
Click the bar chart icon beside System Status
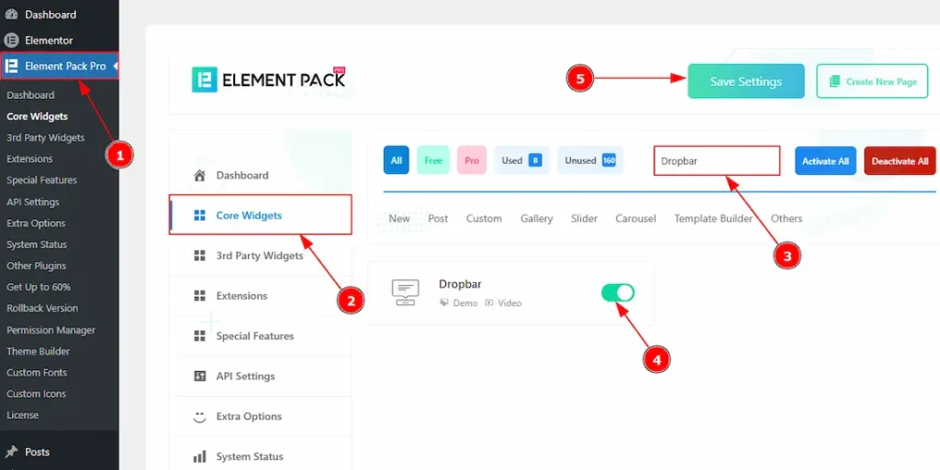coord(199,457)
